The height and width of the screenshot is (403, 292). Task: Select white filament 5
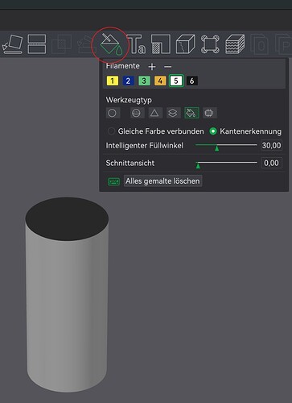point(176,81)
